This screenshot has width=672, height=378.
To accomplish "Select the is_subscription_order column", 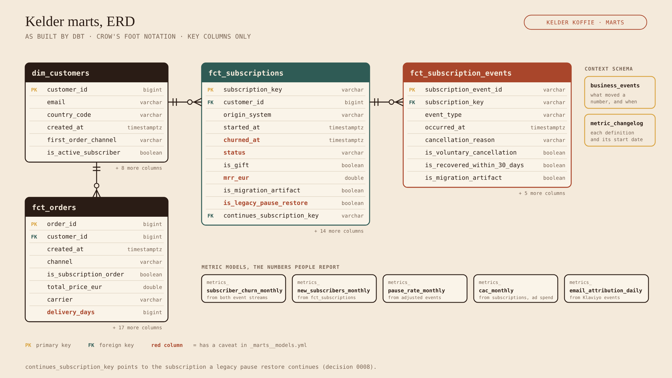I will click(x=97, y=274).
